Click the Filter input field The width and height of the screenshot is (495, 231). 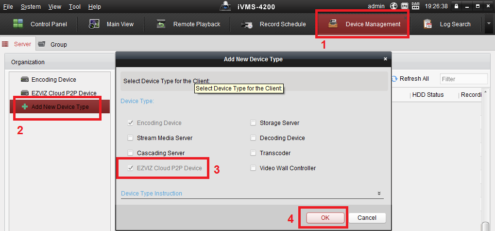pyautogui.click(x=463, y=79)
